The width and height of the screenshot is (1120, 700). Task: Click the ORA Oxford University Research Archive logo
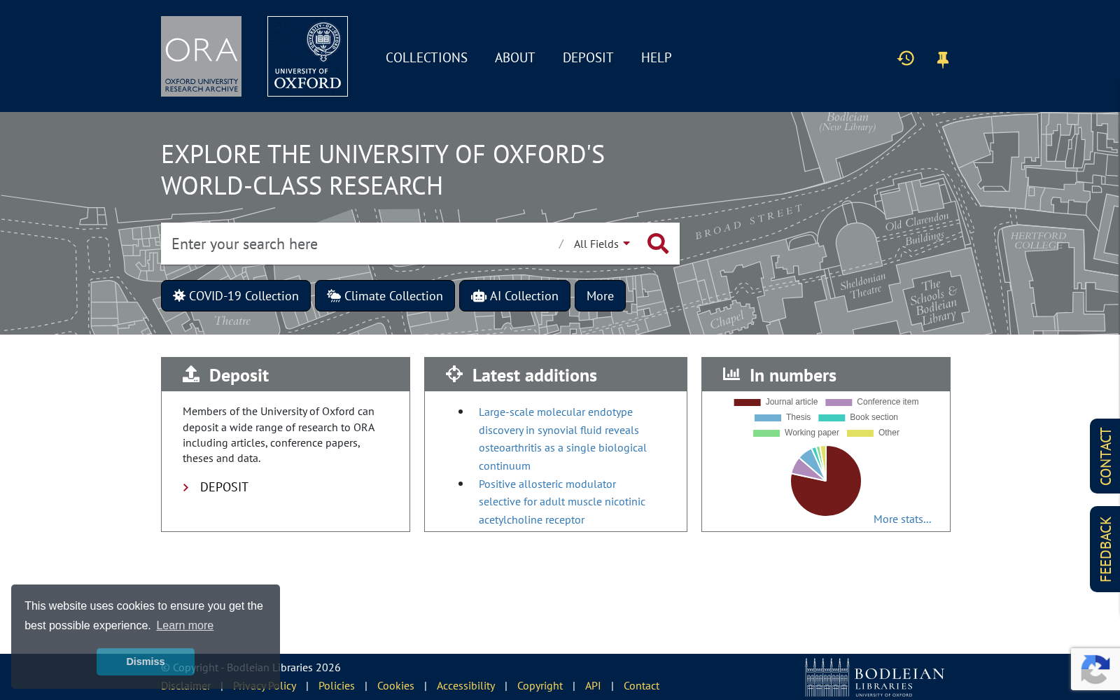[x=201, y=56]
